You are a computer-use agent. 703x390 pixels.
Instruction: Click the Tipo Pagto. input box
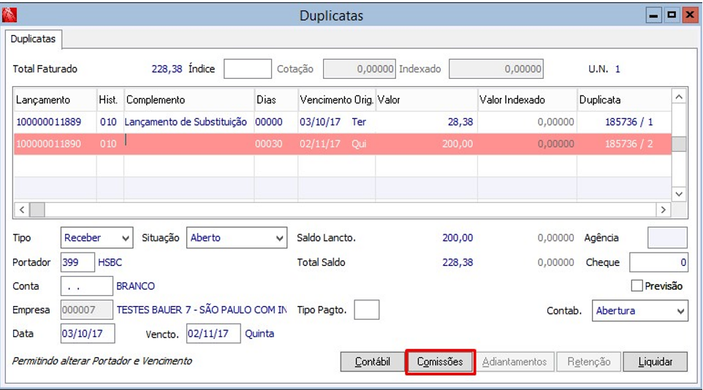[x=367, y=310]
